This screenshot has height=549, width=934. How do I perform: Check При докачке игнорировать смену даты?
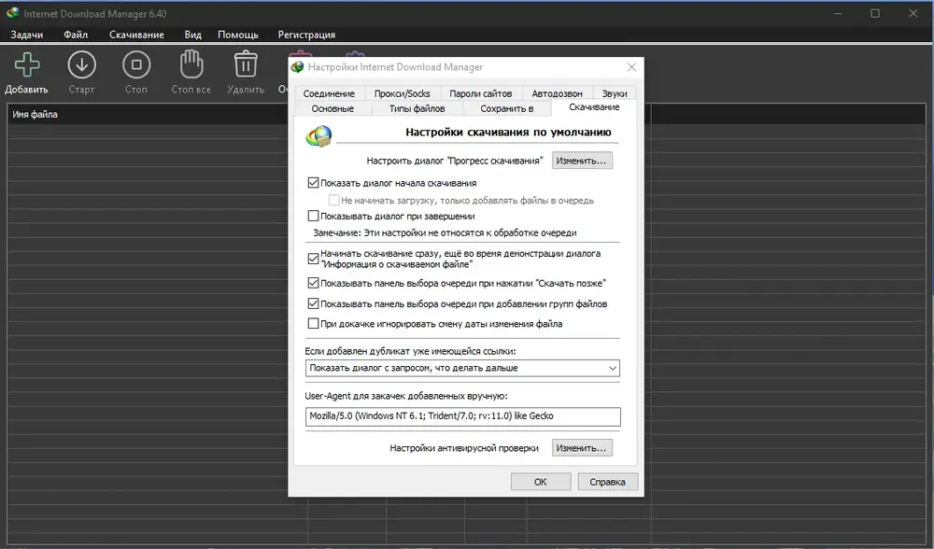(x=313, y=324)
